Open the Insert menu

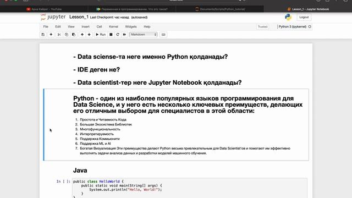point(85,26)
